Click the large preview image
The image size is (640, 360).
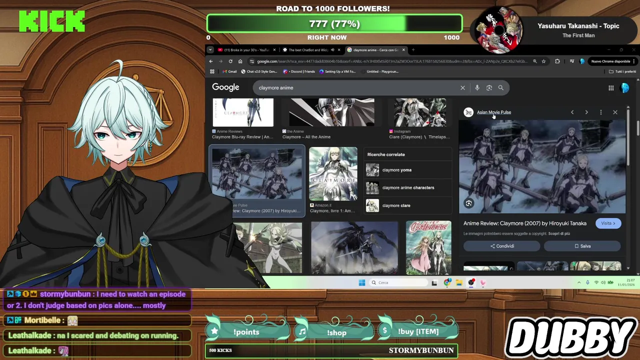pos(542,166)
